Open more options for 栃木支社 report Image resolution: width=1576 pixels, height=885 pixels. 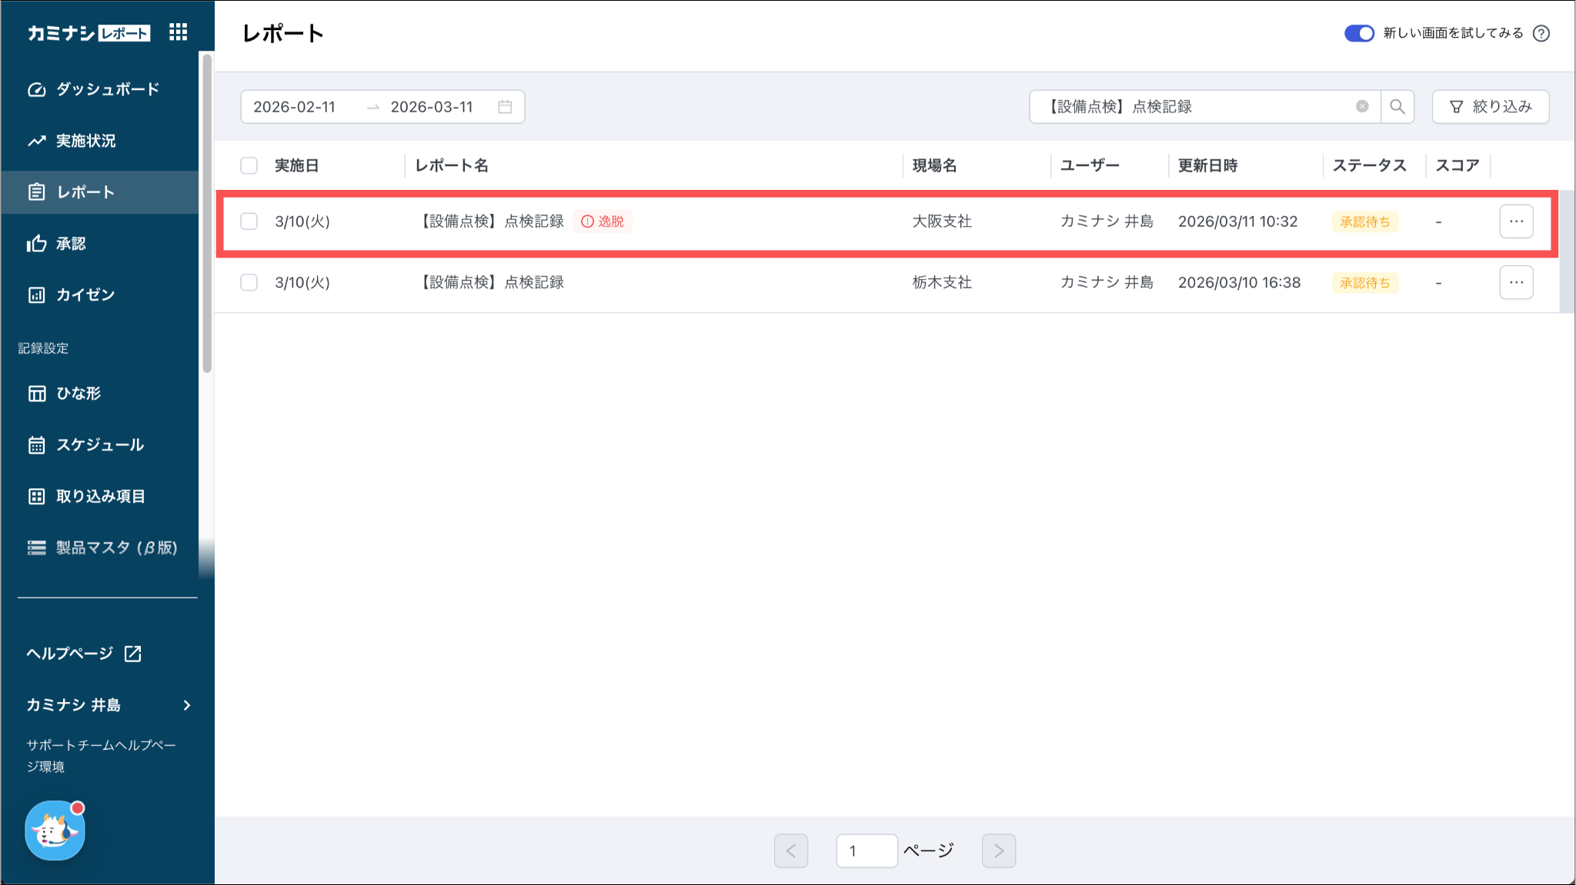pyautogui.click(x=1516, y=282)
